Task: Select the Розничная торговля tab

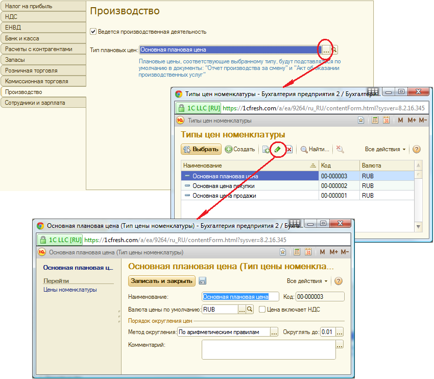Action: pos(43,70)
